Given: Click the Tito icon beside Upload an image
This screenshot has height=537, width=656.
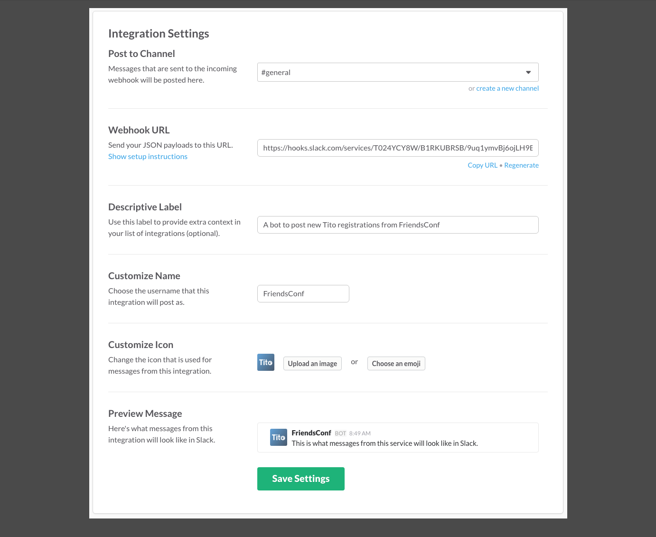Looking at the screenshot, I should (x=266, y=362).
